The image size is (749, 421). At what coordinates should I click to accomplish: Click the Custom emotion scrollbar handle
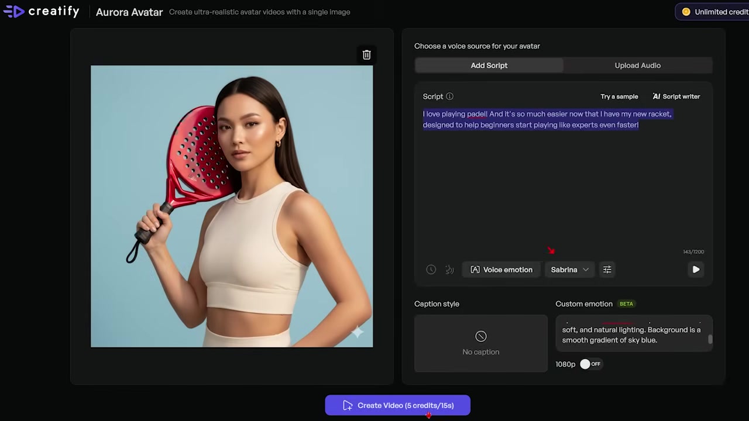[710, 339]
